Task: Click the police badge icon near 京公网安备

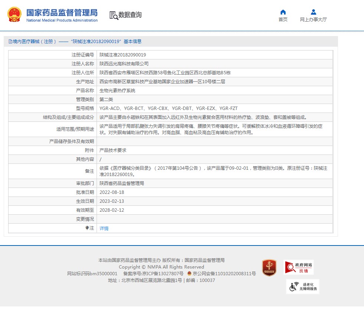Action: click(x=189, y=273)
